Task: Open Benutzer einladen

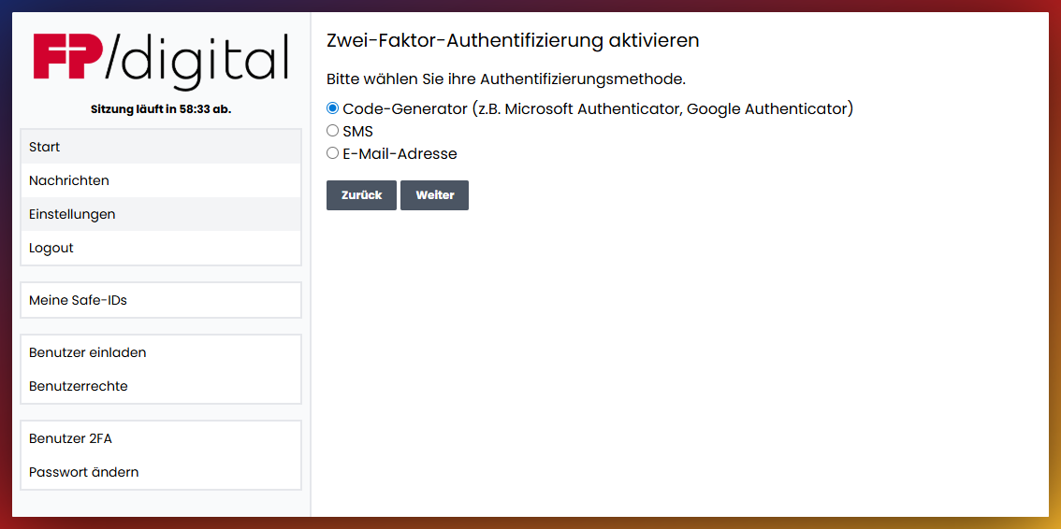Action: point(161,352)
